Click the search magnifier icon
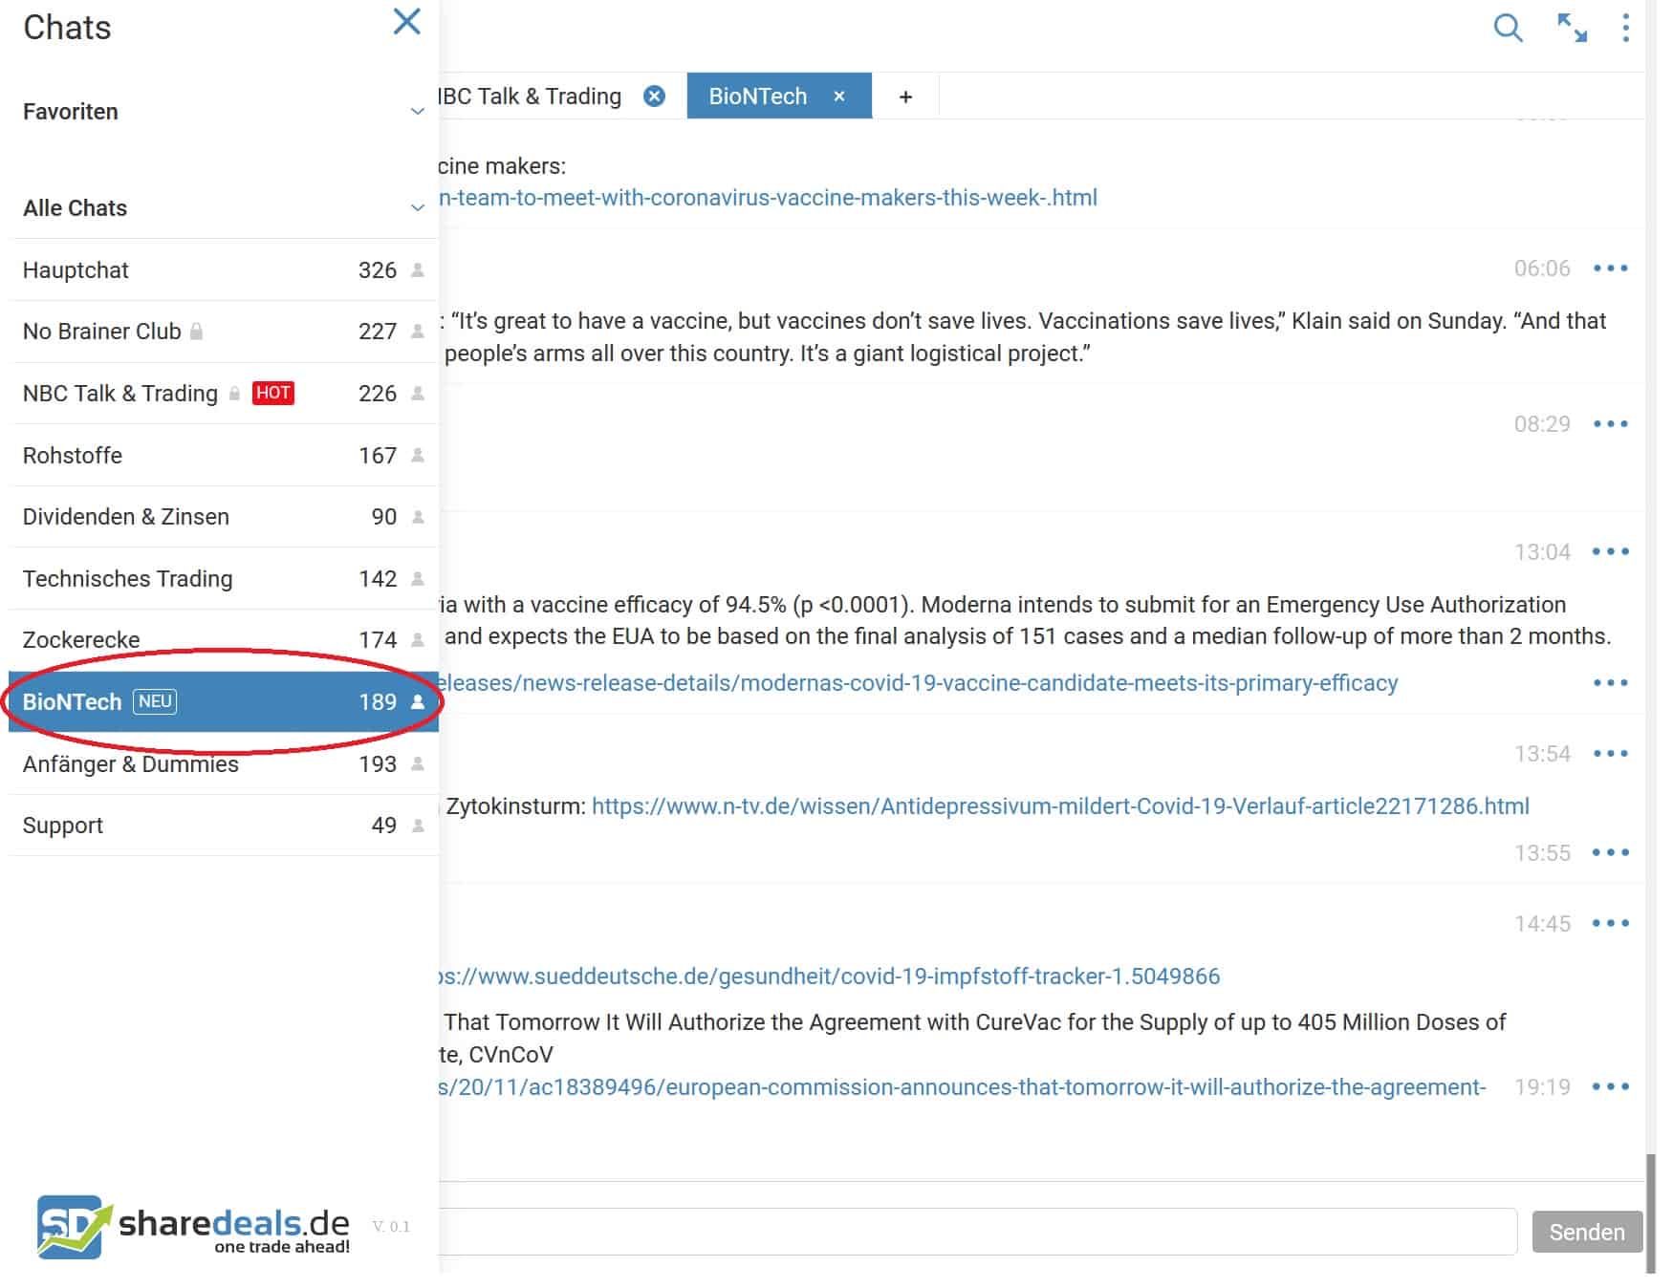The image size is (1673, 1288). pos(1508,28)
